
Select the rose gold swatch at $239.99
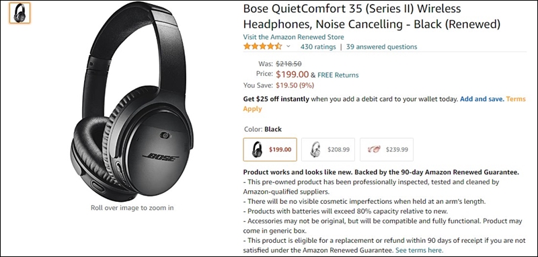coord(386,149)
